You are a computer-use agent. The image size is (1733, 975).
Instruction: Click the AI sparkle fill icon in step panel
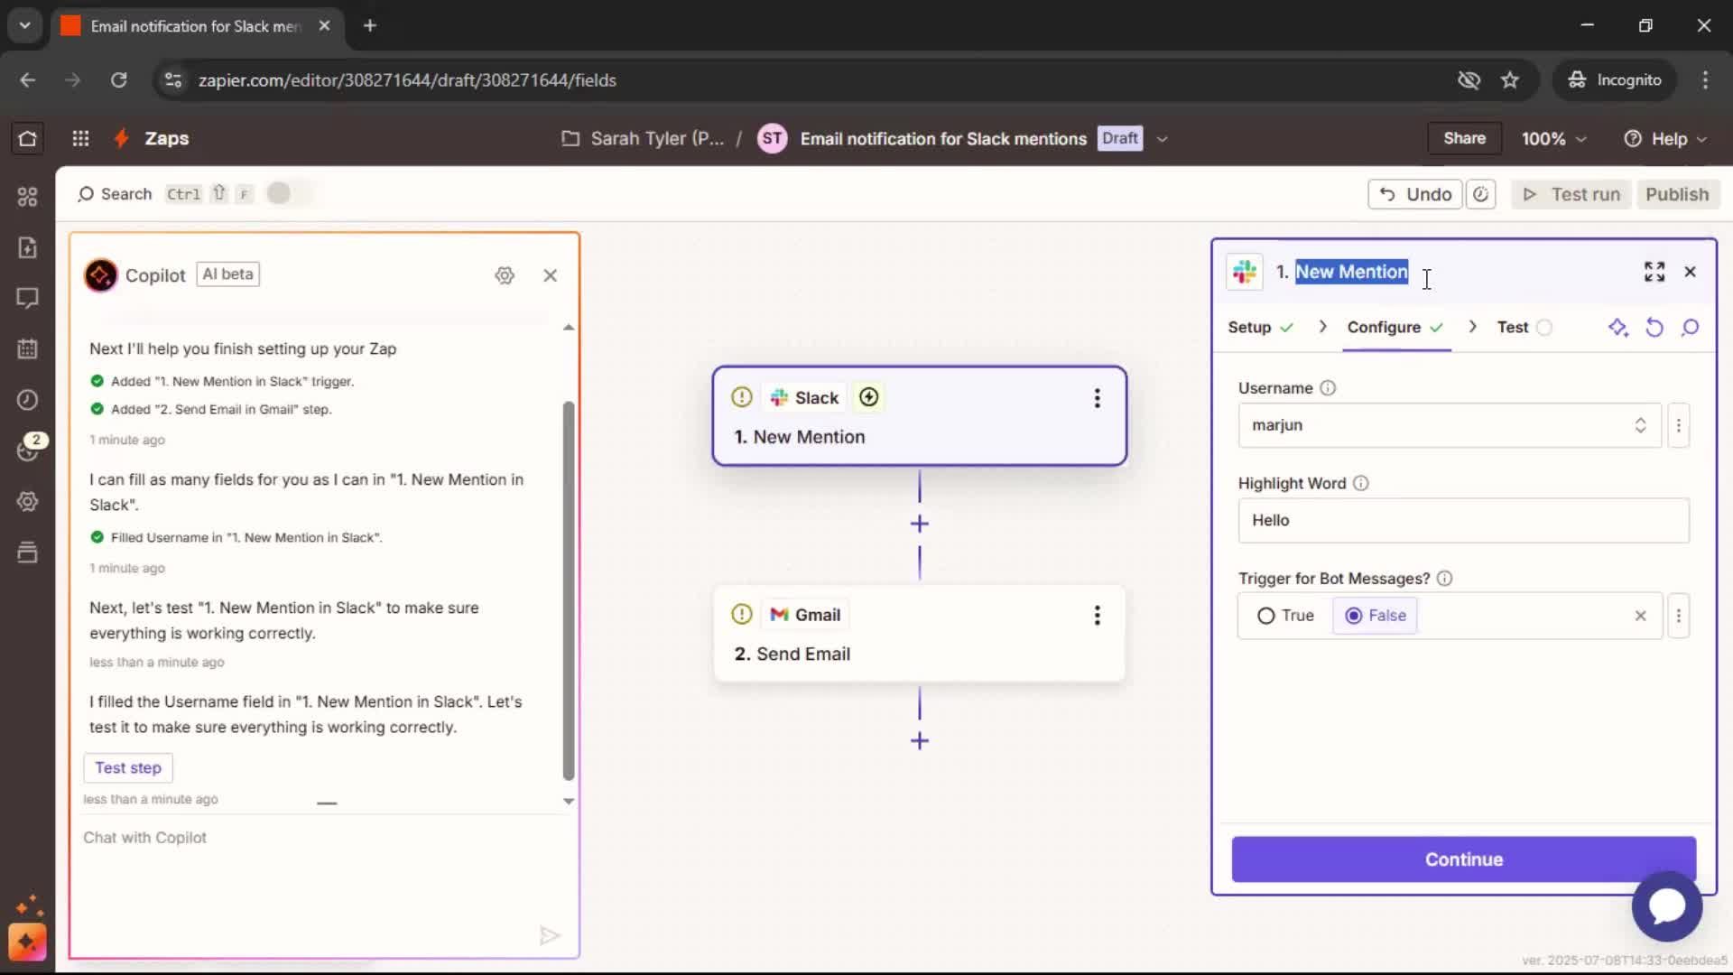click(x=1618, y=328)
